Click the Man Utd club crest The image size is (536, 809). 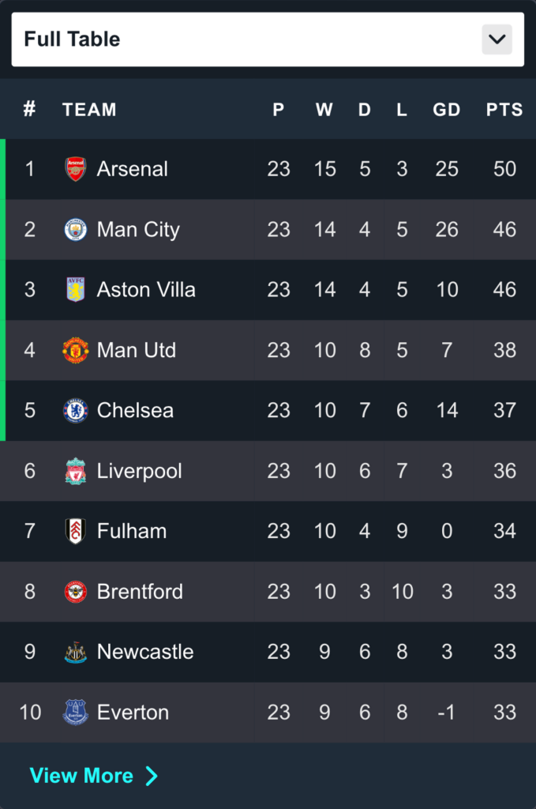point(76,350)
